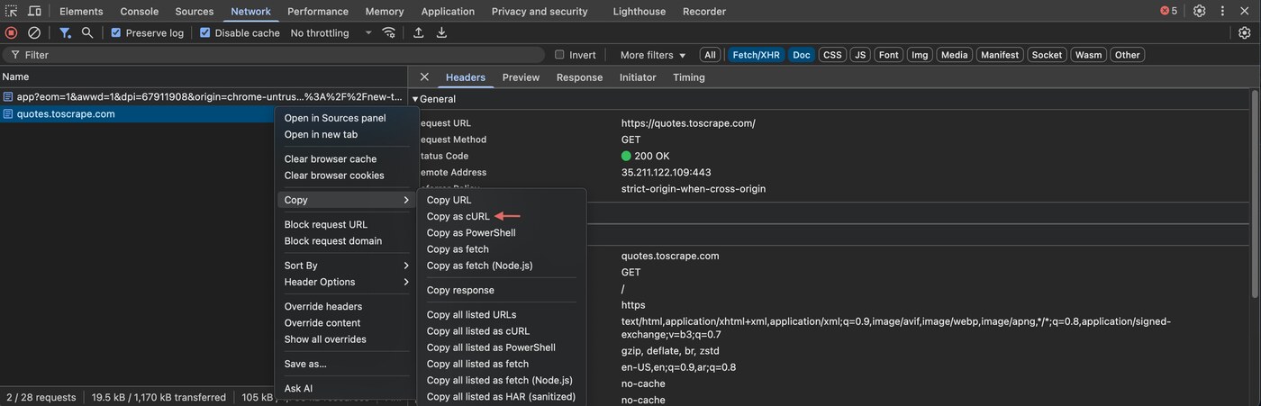Choose Block request domain
The width and height of the screenshot is (1261, 406).
[x=333, y=241]
